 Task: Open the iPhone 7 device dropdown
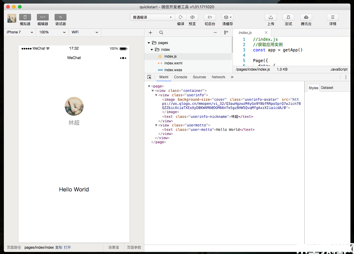[x=20, y=32]
